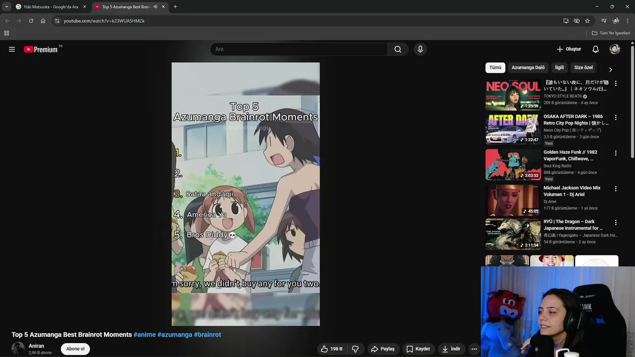Open Tüm Yer İşaretleri bookmarks folder
This screenshot has height=357, width=635.
tap(611, 33)
